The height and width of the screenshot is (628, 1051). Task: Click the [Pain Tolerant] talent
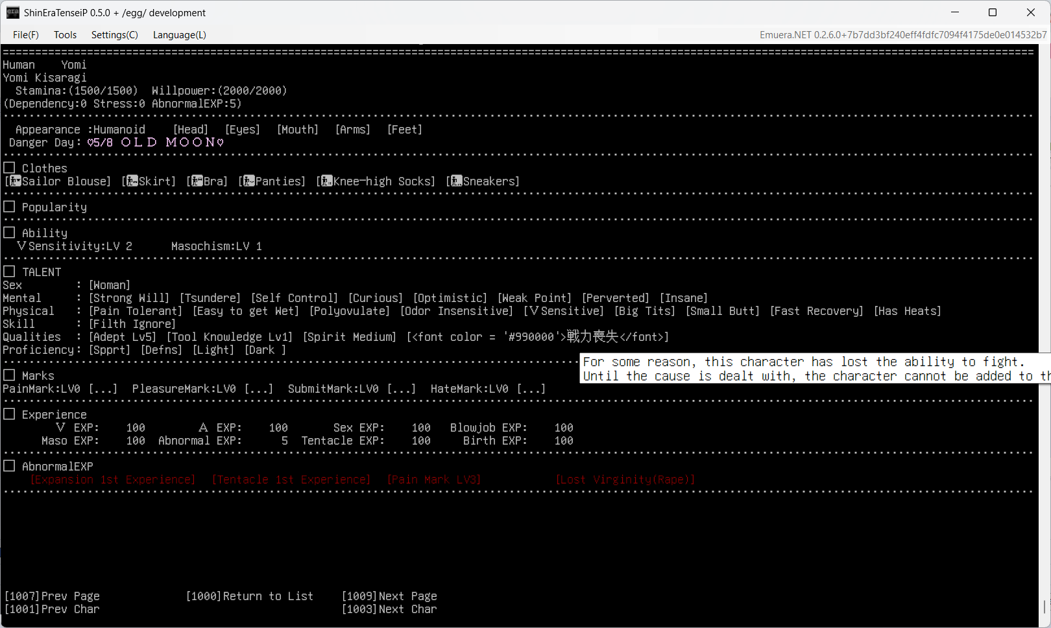pyautogui.click(x=136, y=311)
